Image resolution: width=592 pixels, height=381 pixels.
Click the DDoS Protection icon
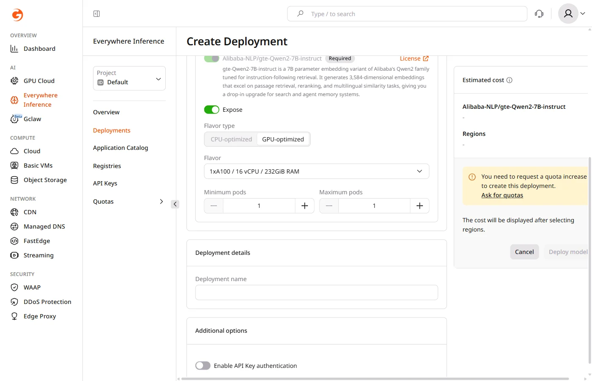coord(14,302)
